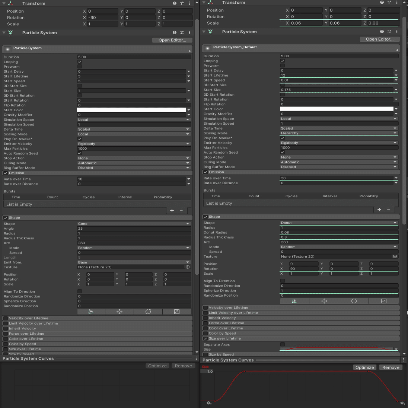Image resolution: width=408 pixels, height=408 pixels.
Task: Open help for right Transform component
Action: point(382,2)
